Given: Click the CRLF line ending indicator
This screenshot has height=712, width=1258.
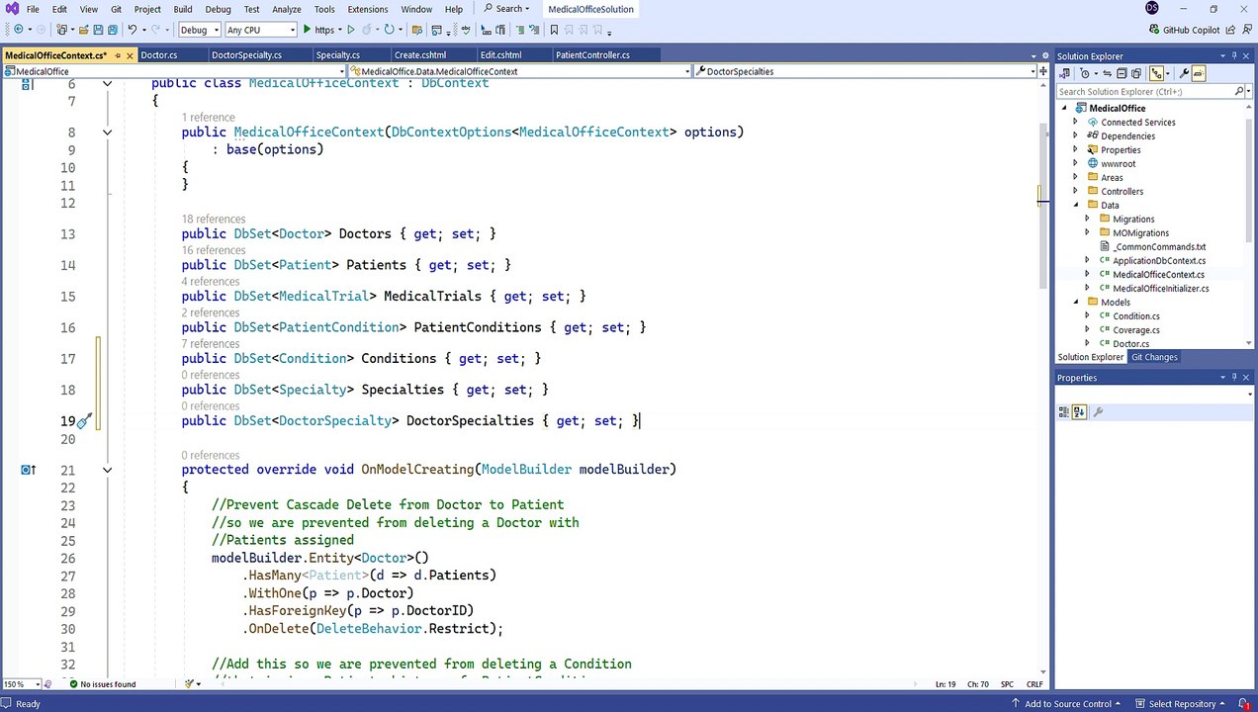Looking at the screenshot, I should (x=1034, y=684).
